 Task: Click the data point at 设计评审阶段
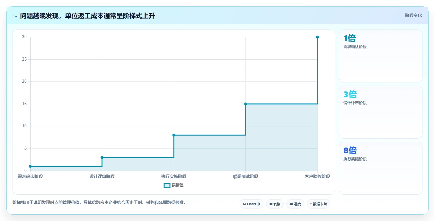click(102, 157)
